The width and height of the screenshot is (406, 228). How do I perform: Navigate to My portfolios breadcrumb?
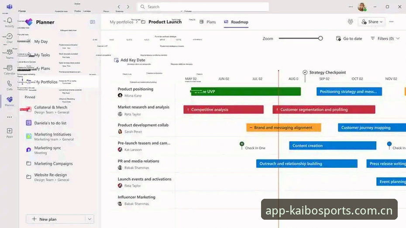(x=121, y=22)
